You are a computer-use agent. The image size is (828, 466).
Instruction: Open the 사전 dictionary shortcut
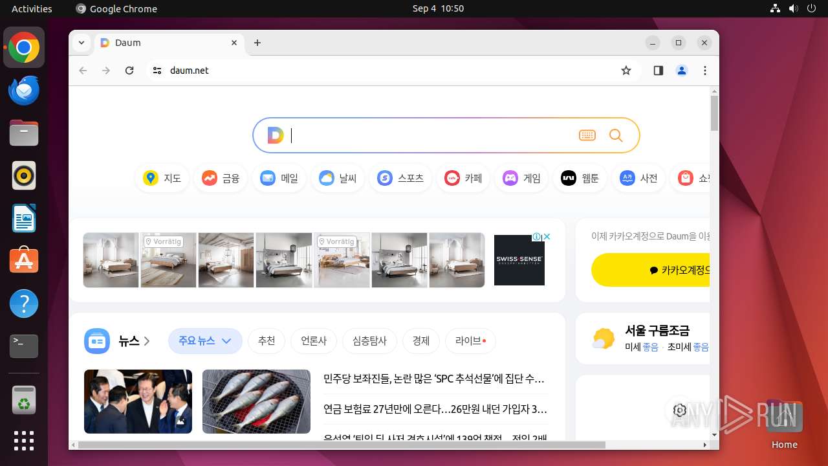click(638, 178)
